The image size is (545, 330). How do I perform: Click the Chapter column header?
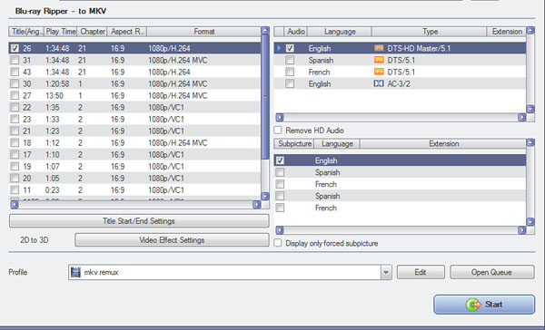coord(93,32)
